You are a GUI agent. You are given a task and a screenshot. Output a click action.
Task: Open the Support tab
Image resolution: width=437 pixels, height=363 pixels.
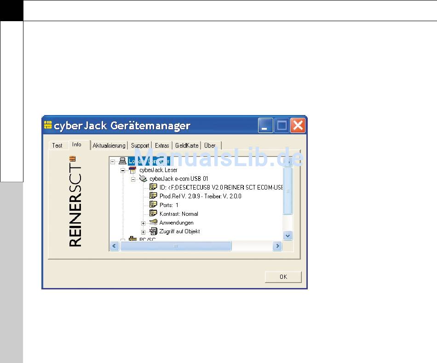(140, 145)
